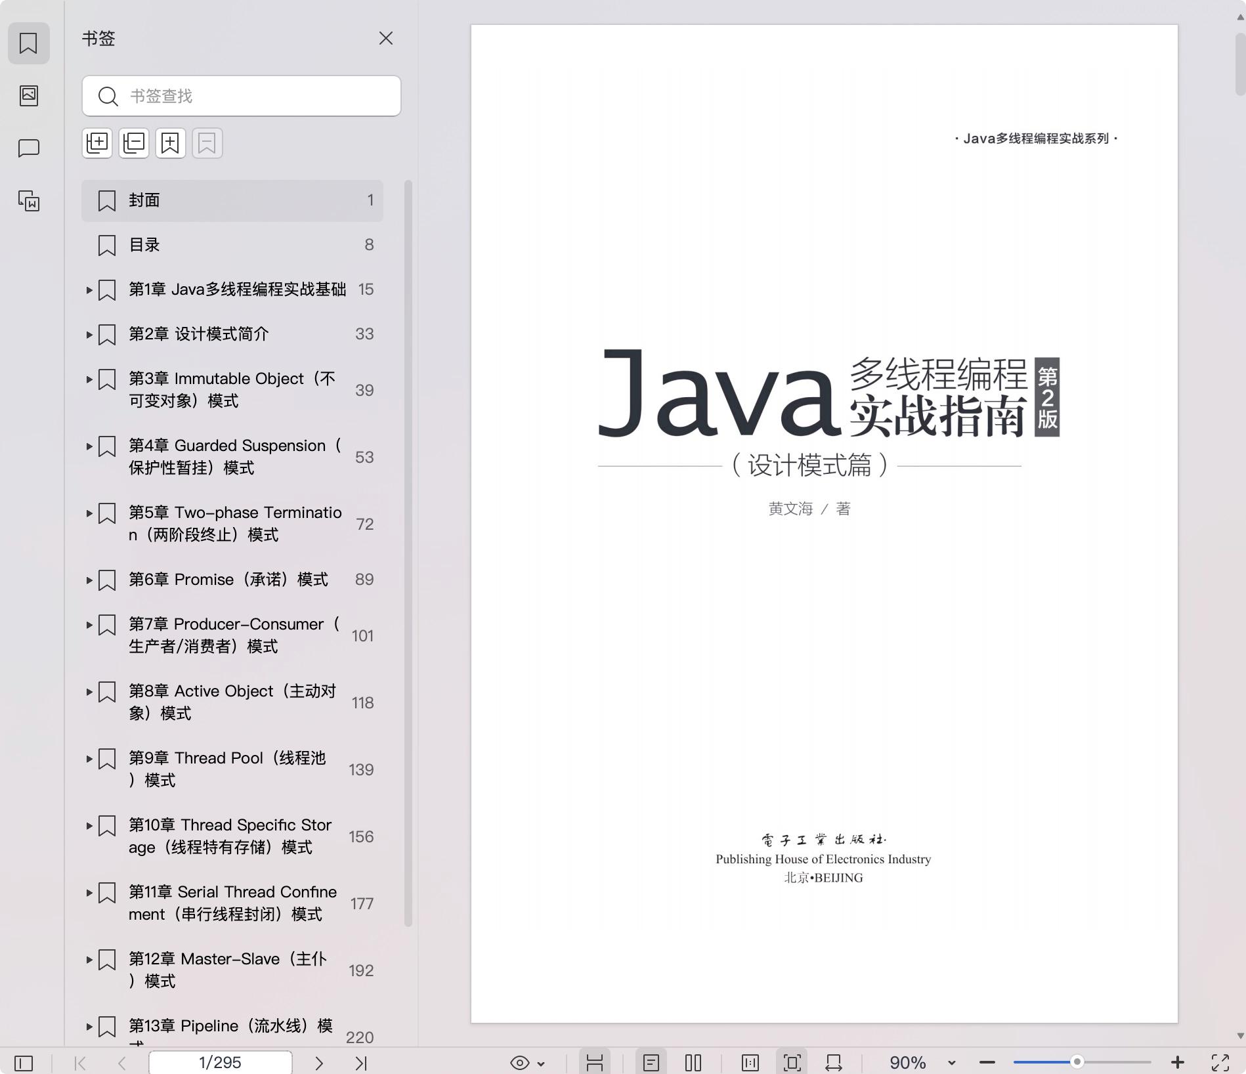1246x1074 pixels.
Task: Expand 第4章 Guarded Suspension chapter
Action: point(89,446)
